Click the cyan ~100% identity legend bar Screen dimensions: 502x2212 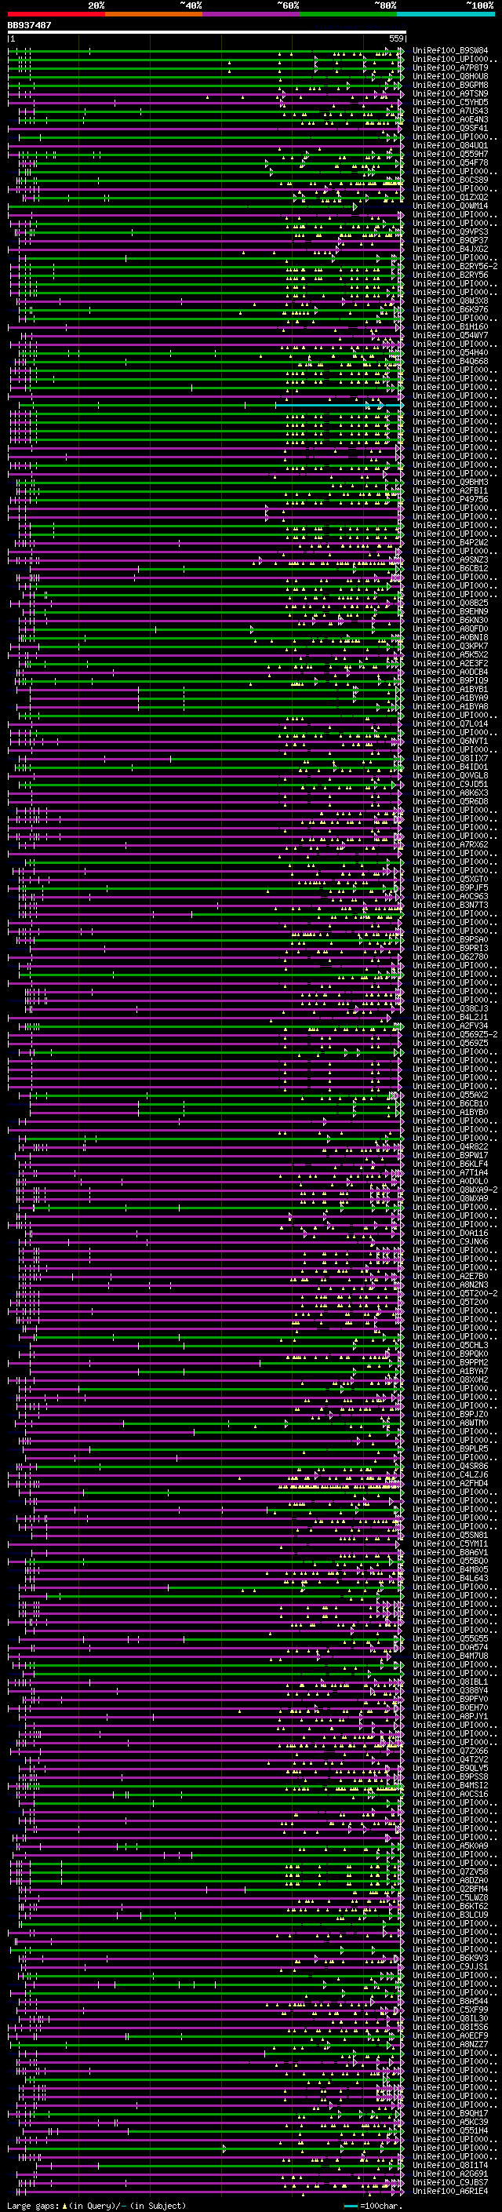446,14
